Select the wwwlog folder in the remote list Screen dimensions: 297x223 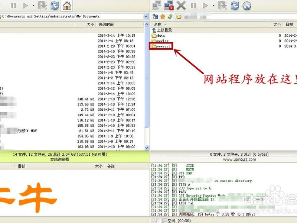[160, 41]
